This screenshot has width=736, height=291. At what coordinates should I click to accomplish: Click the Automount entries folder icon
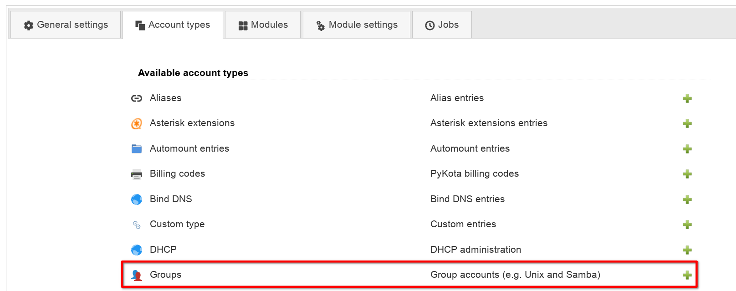(x=137, y=149)
